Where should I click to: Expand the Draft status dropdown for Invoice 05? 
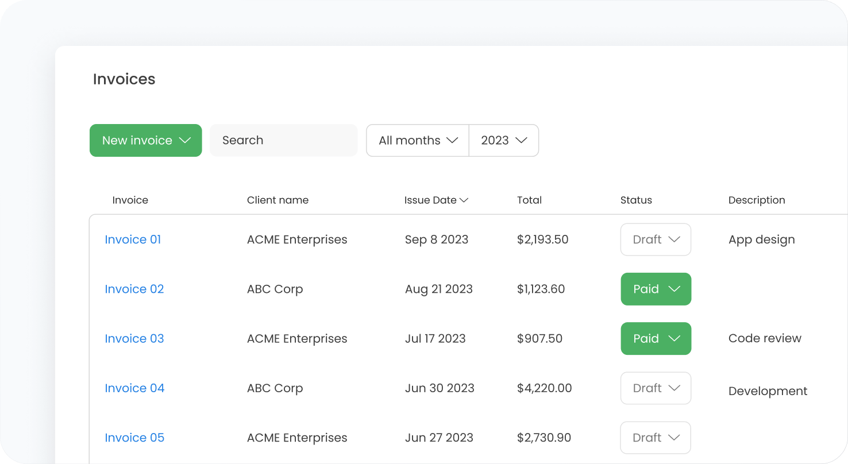656,438
